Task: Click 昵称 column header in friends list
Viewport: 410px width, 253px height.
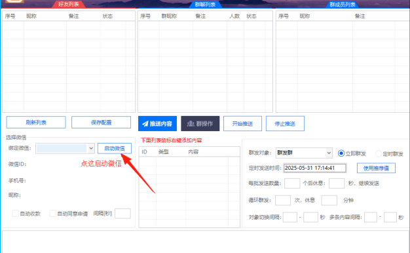Action: pyautogui.click(x=31, y=16)
